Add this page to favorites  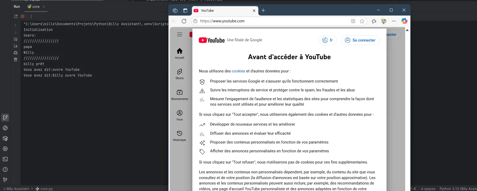[x=362, y=21]
